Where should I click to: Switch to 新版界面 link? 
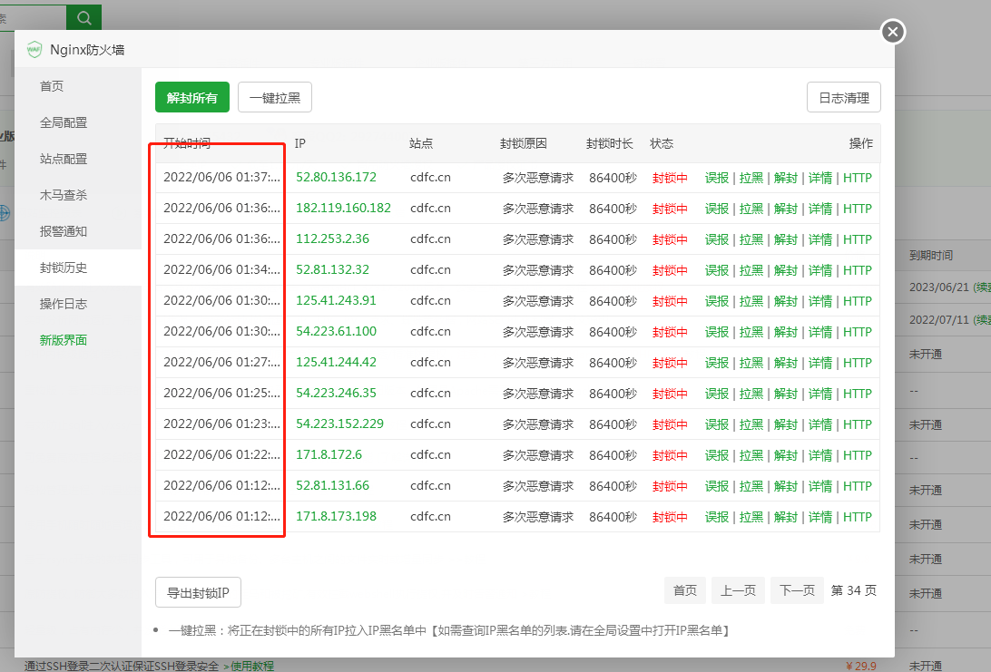pos(64,340)
